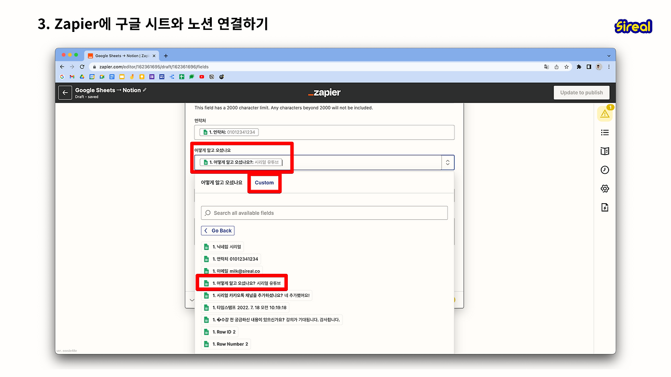Open the Google Docs bookmark
Viewport: 671px width, 377px height.
click(x=112, y=77)
